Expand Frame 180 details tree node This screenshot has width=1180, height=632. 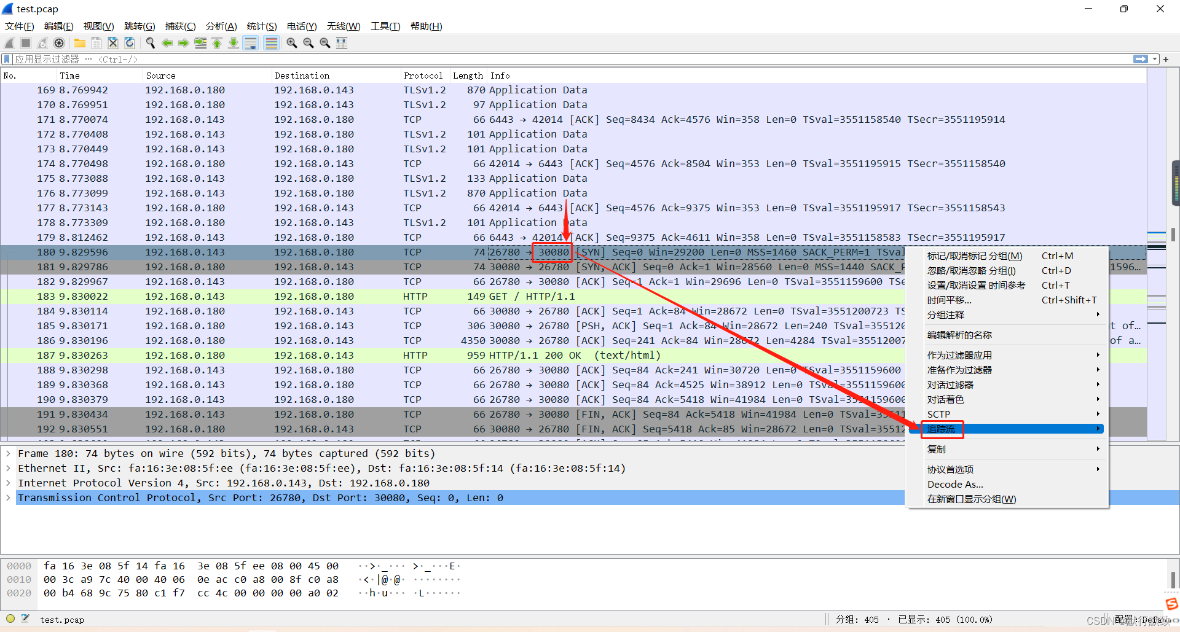[x=8, y=453]
